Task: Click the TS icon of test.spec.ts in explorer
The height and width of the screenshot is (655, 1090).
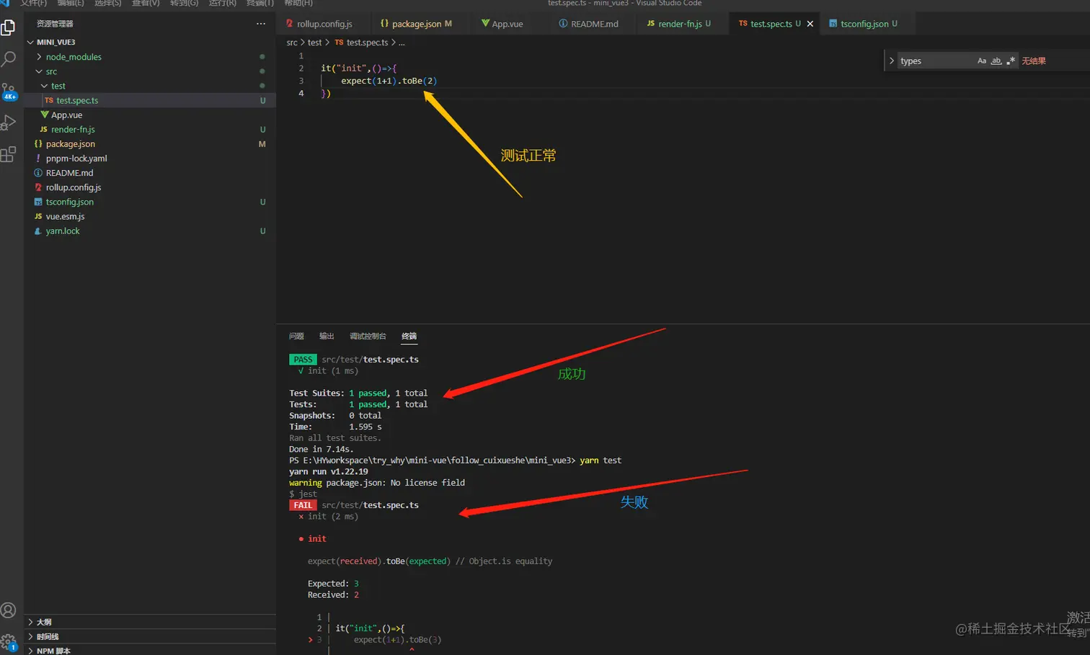Action: coord(49,100)
